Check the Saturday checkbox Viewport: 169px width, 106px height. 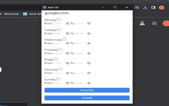(x=60, y=69)
